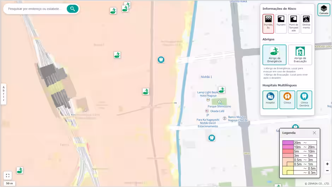
Task: Select emergency shelter marker near Nishiki 1
Action: tap(222, 90)
